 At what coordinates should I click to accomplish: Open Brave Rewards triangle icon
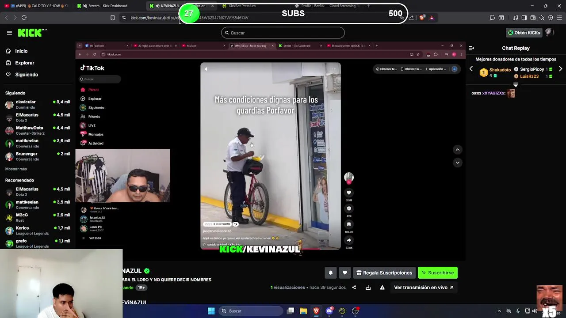(x=432, y=18)
